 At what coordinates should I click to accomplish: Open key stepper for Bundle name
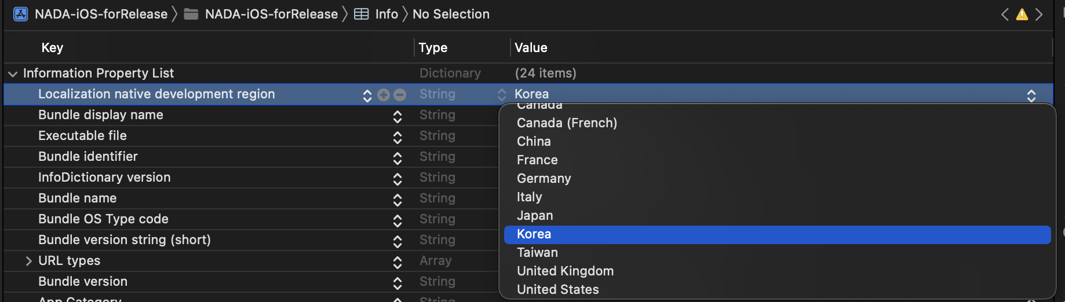pyautogui.click(x=397, y=200)
